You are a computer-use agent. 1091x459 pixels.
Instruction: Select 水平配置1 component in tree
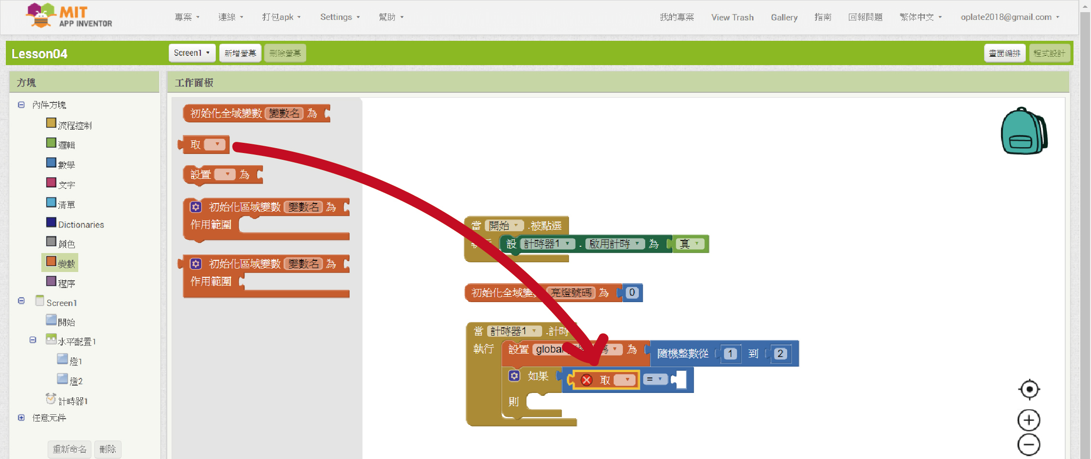[x=70, y=341]
